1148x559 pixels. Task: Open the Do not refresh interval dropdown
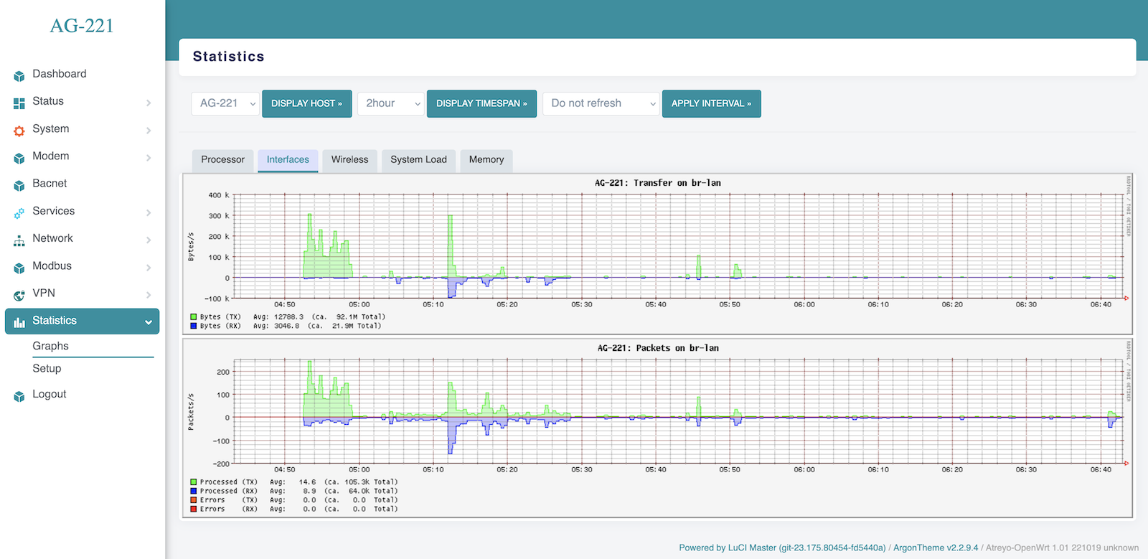pos(601,103)
